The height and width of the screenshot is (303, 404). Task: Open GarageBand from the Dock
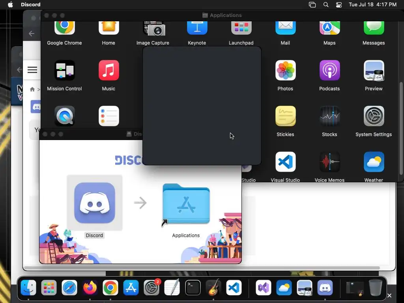point(213,288)
